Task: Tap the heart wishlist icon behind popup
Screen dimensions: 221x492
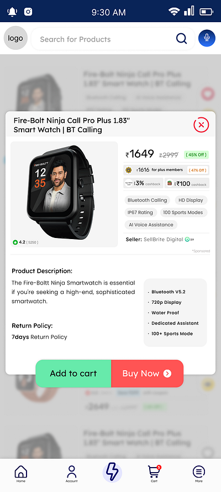Action: pos(208,94)
